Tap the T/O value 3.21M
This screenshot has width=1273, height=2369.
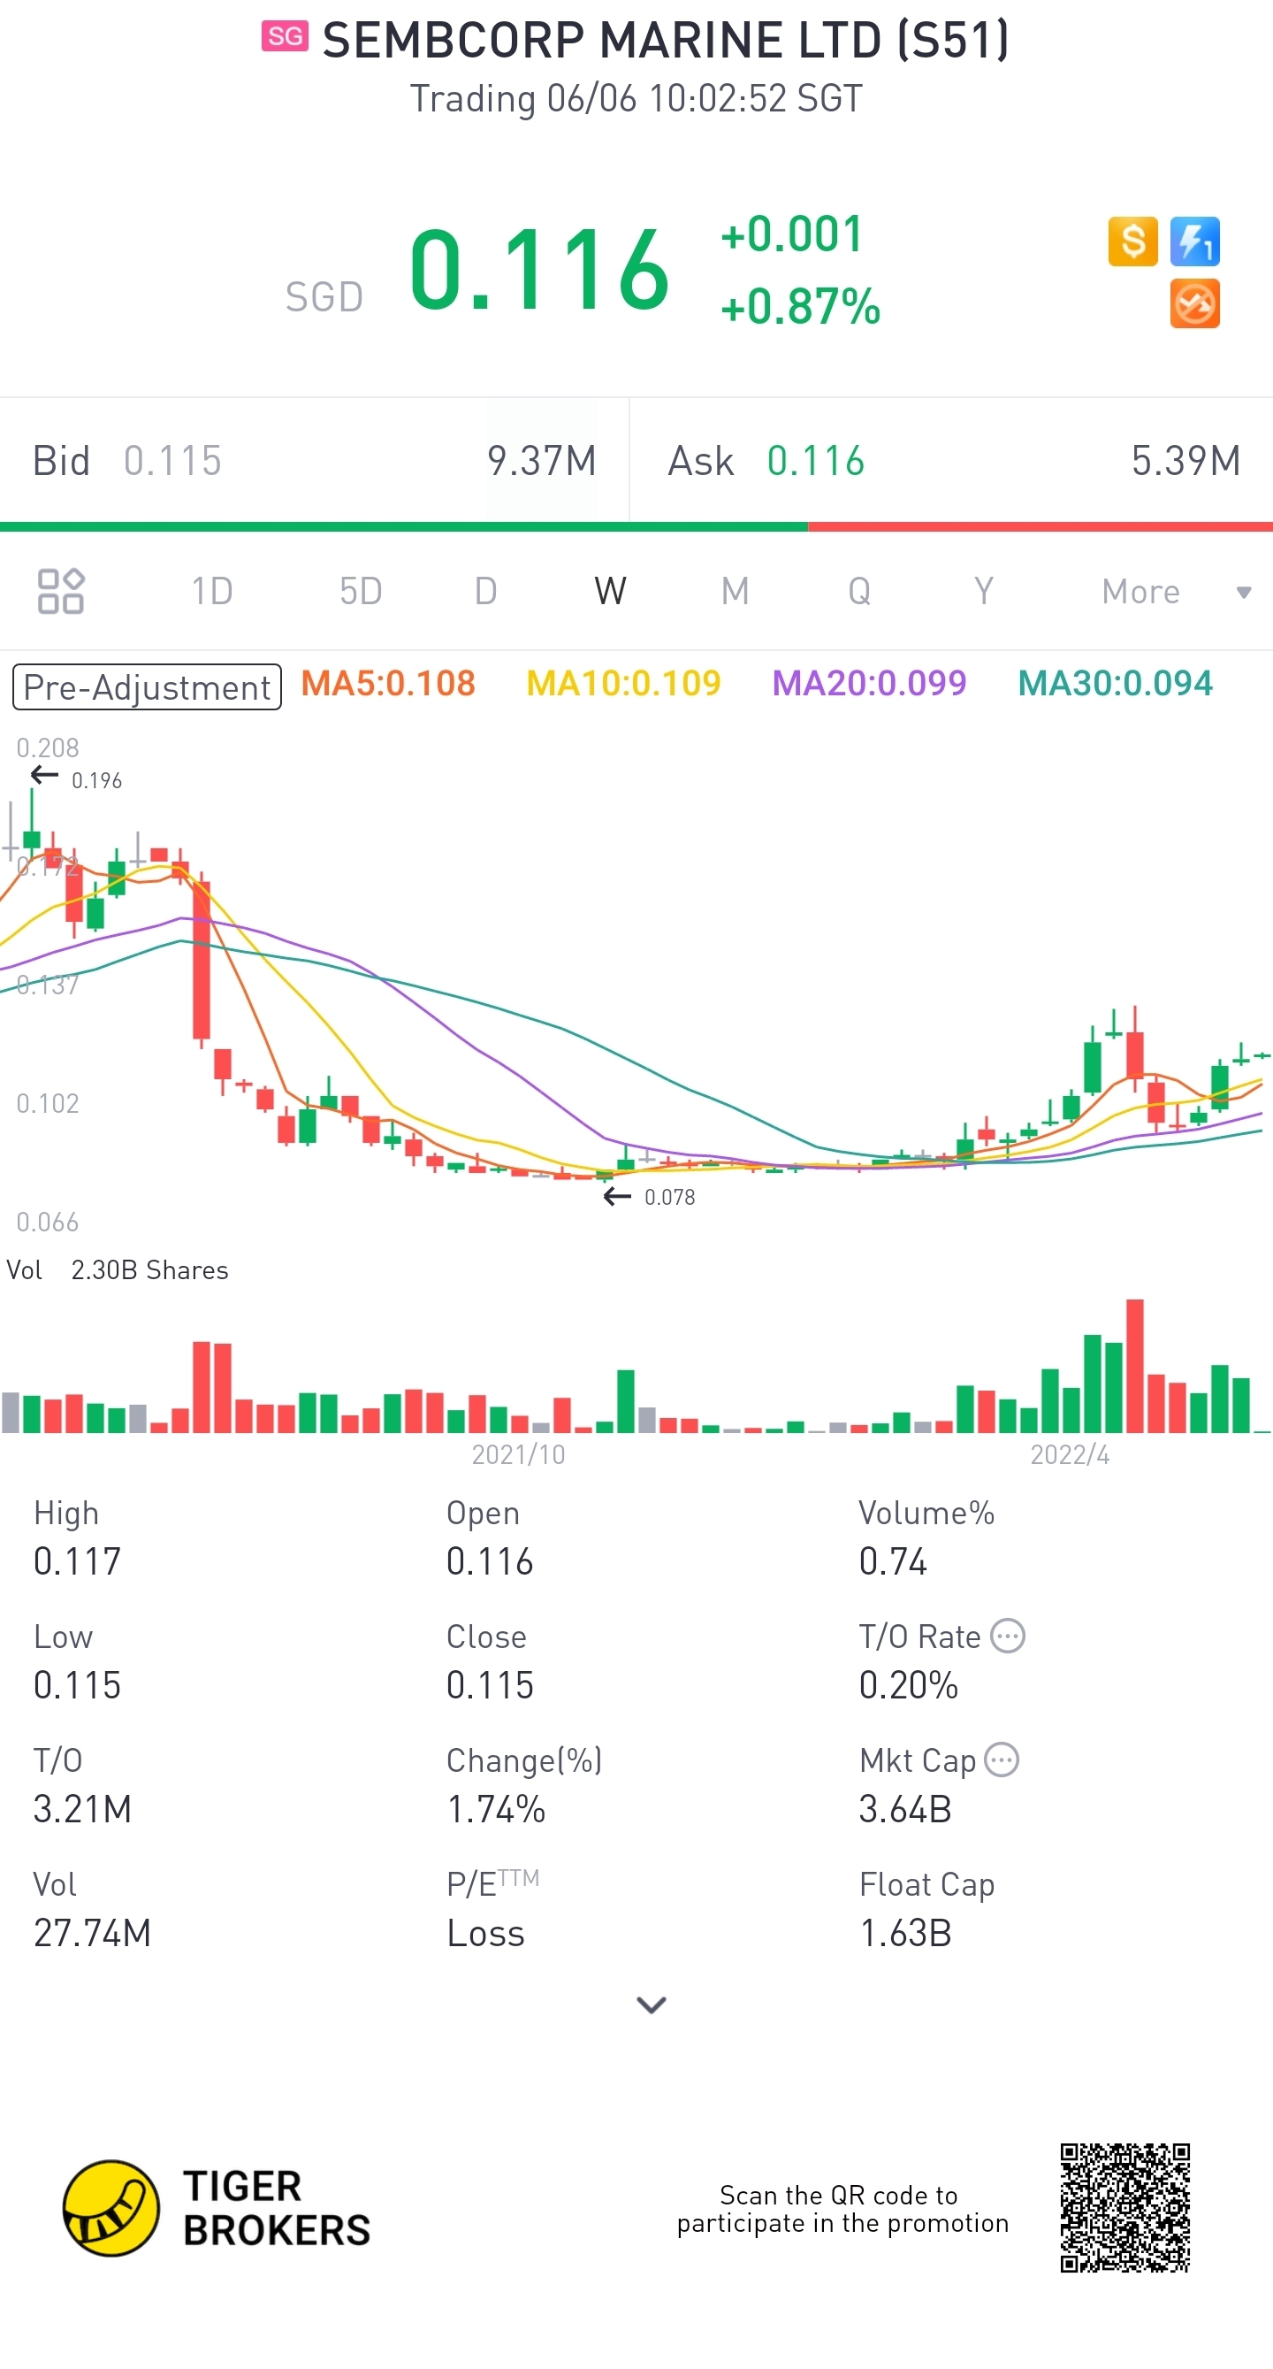pos(83,1809)
